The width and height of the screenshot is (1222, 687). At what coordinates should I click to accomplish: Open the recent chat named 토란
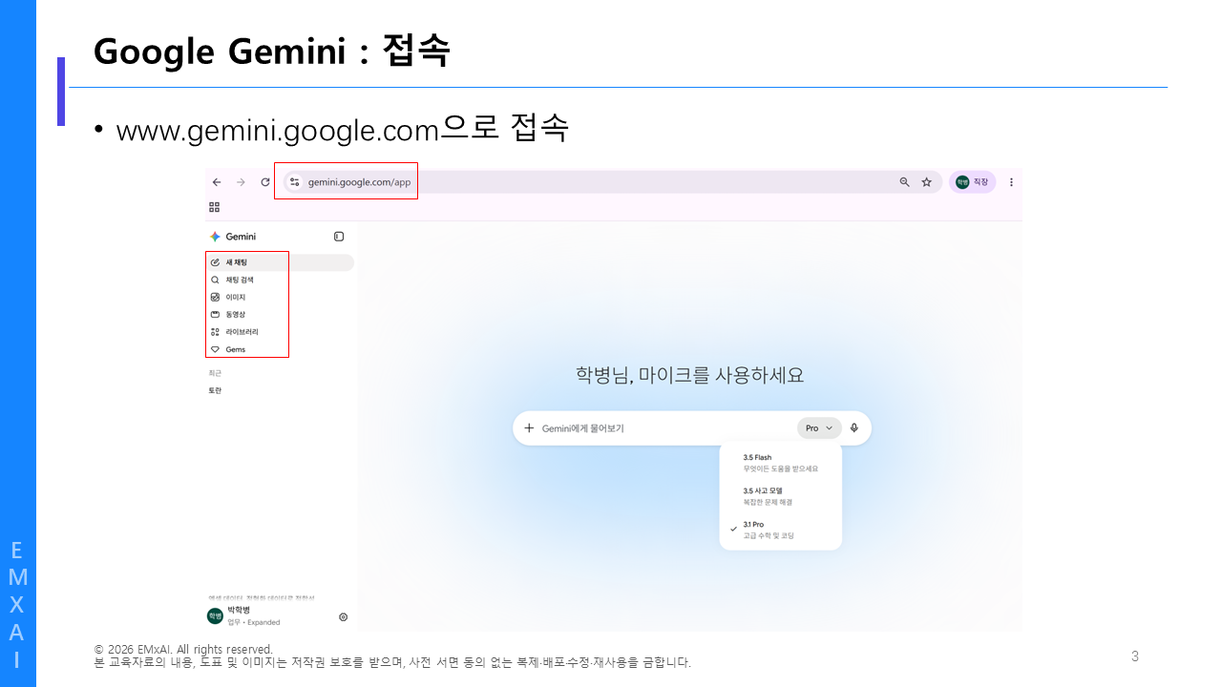pyautogui.click(x=216, y=391)
